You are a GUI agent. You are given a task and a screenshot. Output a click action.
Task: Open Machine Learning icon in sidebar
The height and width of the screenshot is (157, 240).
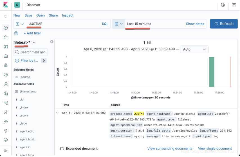[6, 75]
